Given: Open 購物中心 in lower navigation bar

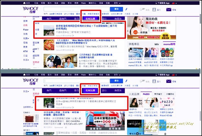Looking at the screenshot, I should [93, 75].
